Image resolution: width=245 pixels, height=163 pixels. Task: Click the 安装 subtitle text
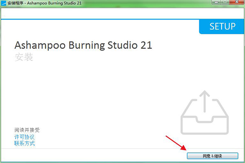24,57
